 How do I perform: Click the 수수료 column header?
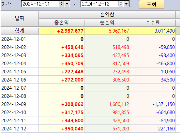click(x=153, y=22)
